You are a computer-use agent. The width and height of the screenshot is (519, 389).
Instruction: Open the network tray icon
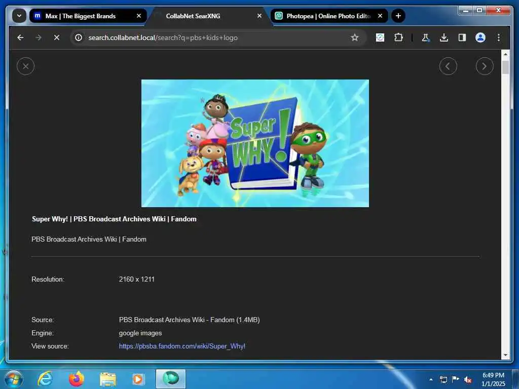coord(443,379)
